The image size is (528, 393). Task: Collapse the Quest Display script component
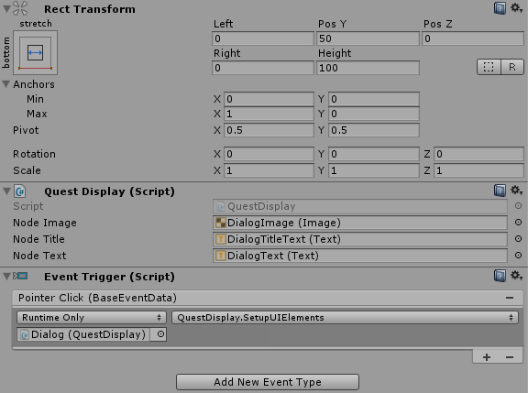pyautogui.click(x=6, y=191)
